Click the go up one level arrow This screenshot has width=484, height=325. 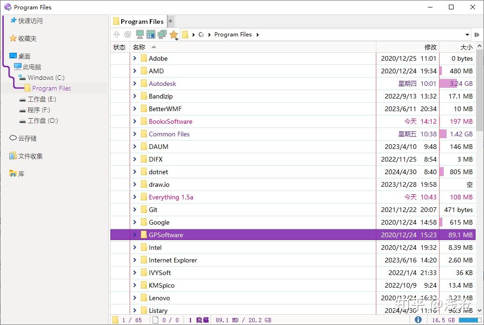(117, 35)
